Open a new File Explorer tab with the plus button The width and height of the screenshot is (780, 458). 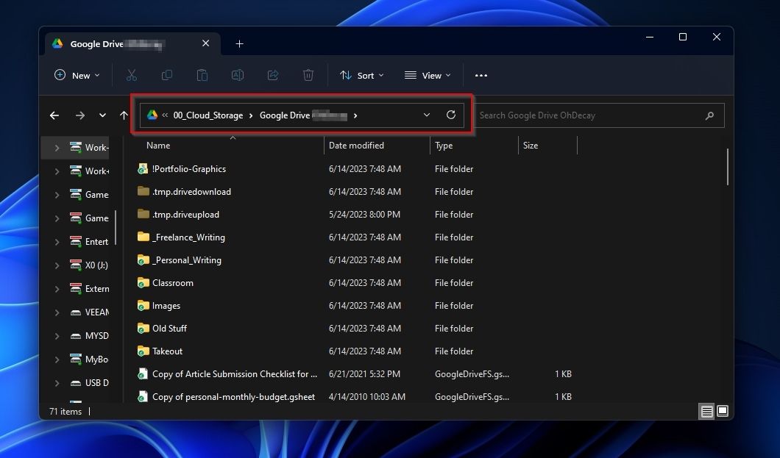(239, 44)
